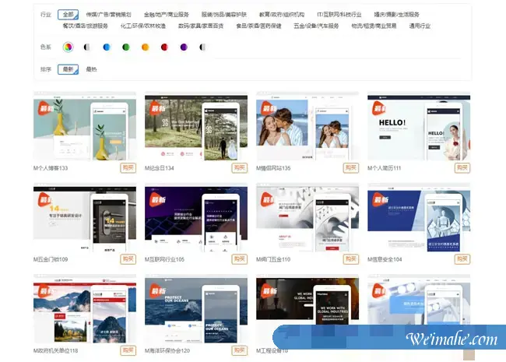Buy the M婚纱网站135 template
The image size is (506, 362).
coord(351,167)
